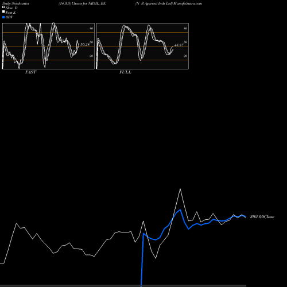Click the Fast K legend swatch
The width and height of the screenshot is (287, 287).
(3, 11)
